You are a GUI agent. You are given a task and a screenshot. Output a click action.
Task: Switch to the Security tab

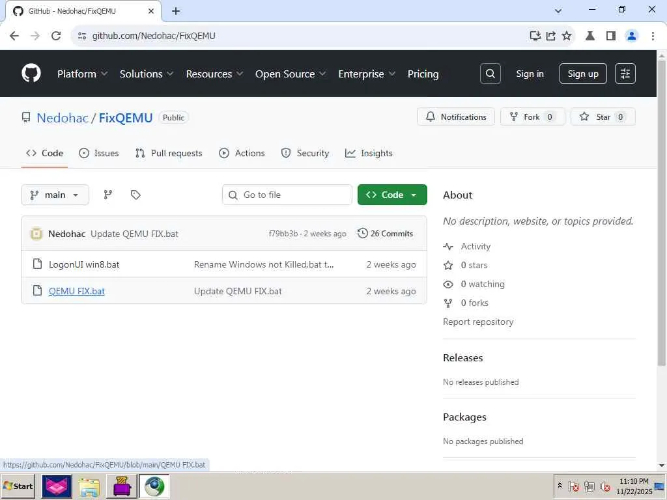[x=305, y=153]
